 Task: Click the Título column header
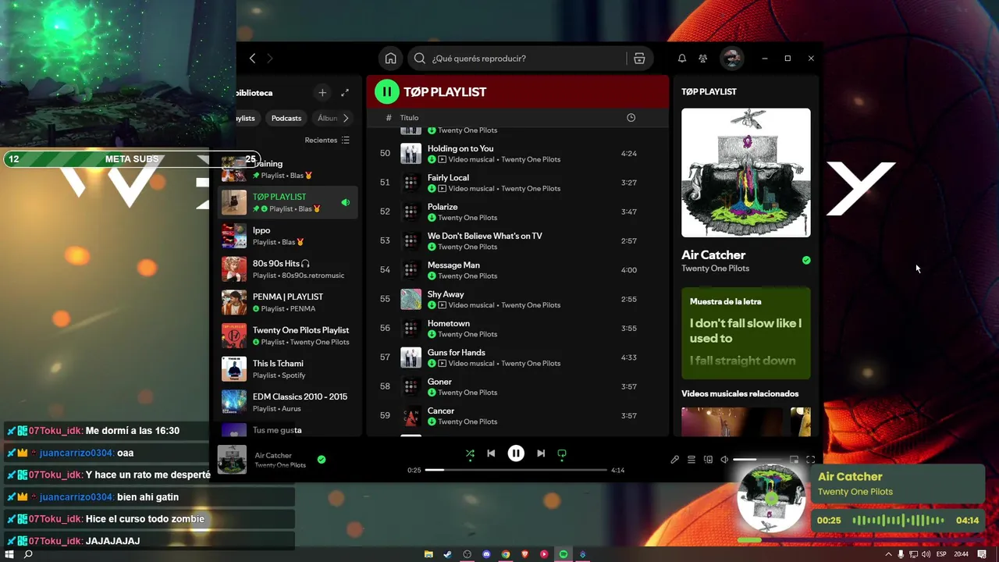[x=409, y=118]
